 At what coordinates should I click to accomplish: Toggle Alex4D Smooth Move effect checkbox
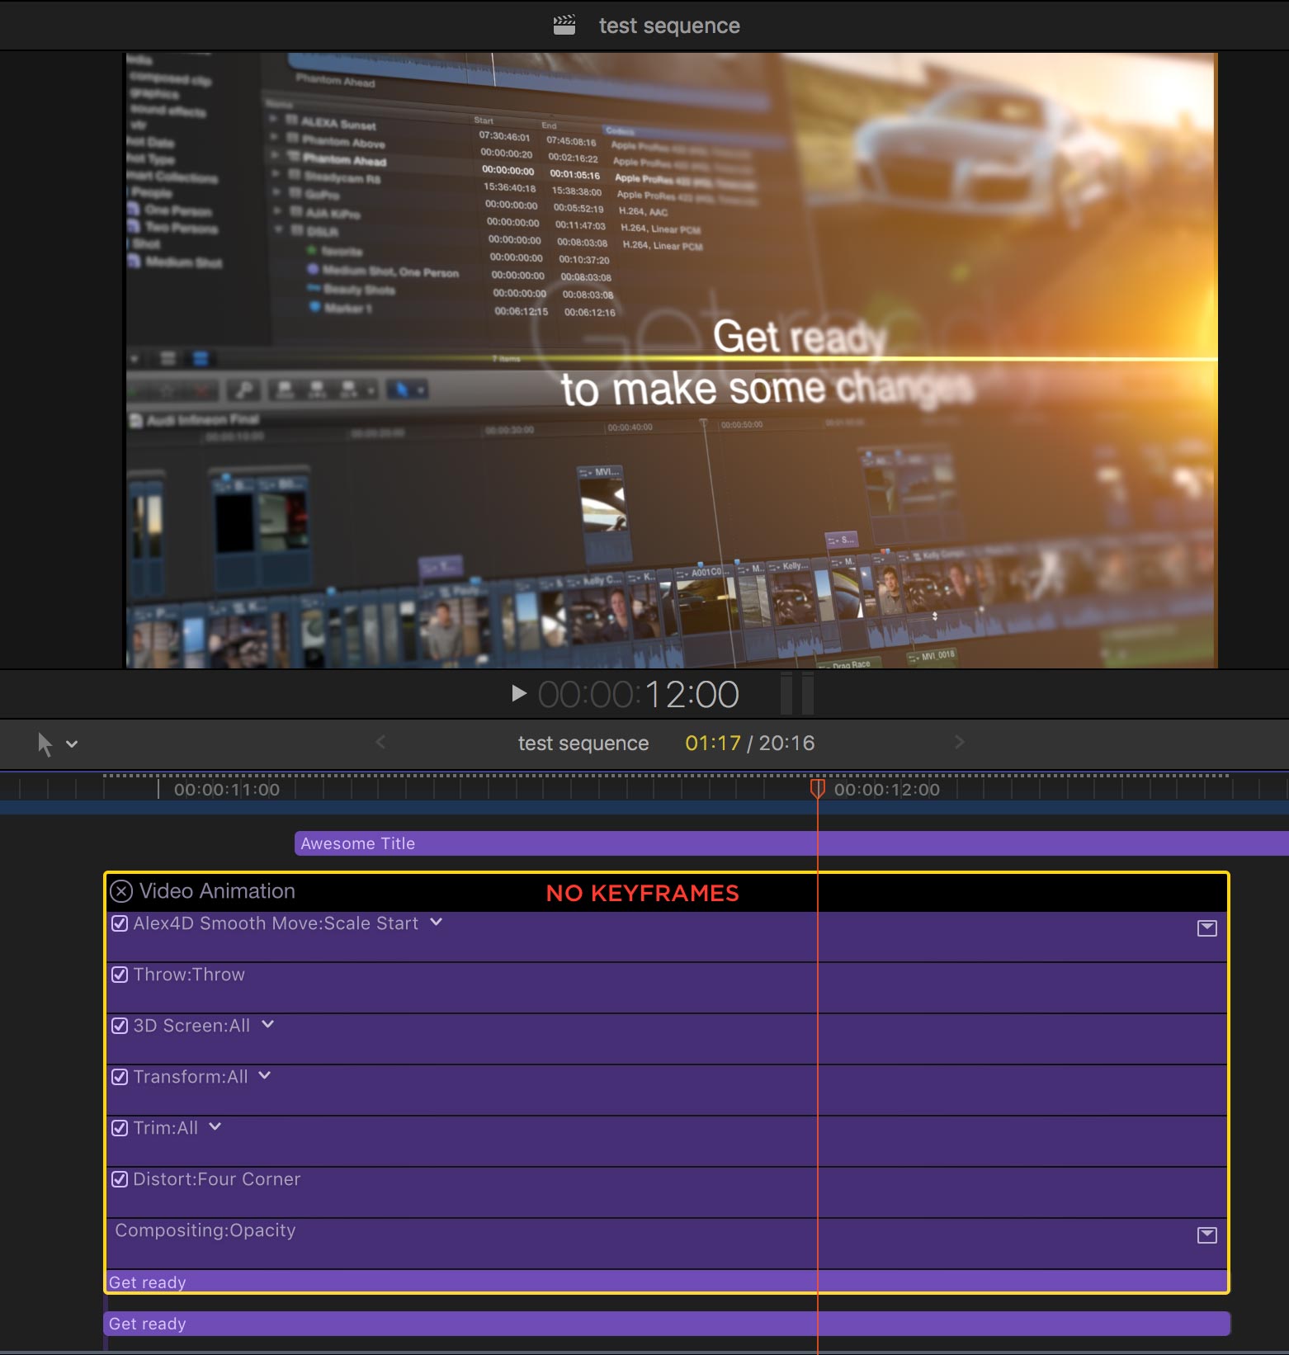tap(120, 923)
